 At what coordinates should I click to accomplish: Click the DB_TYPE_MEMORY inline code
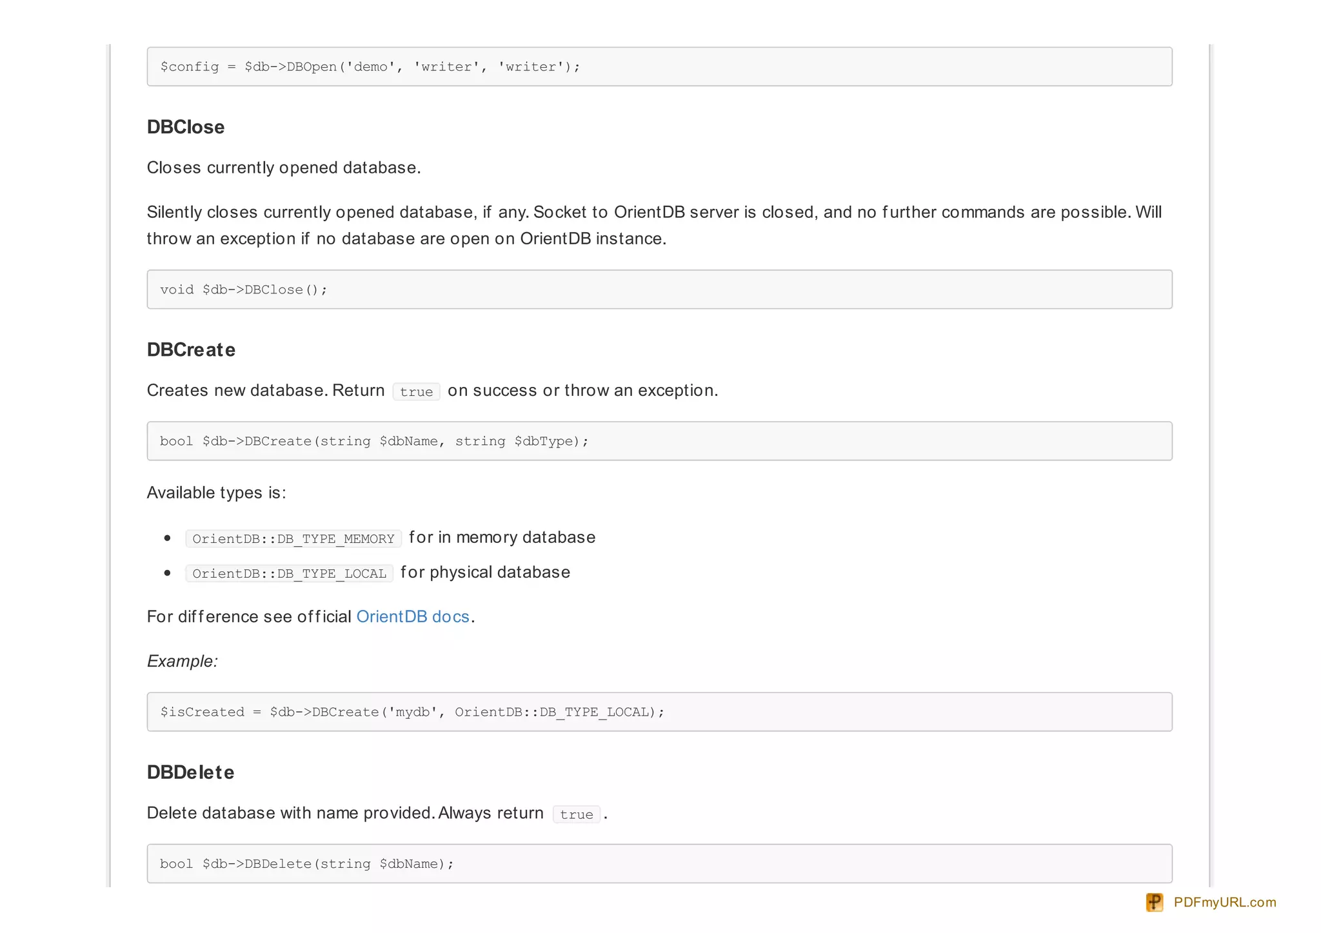[293, 538]
